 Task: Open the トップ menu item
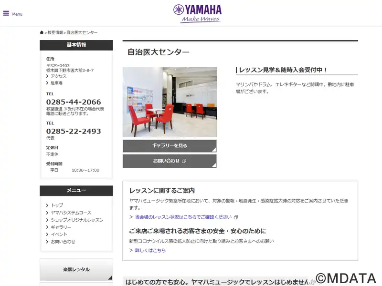point(57,205)
